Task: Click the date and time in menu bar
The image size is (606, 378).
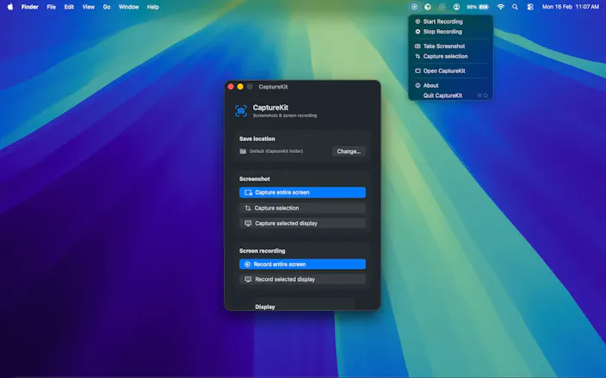Action: (x=571, y=7)
